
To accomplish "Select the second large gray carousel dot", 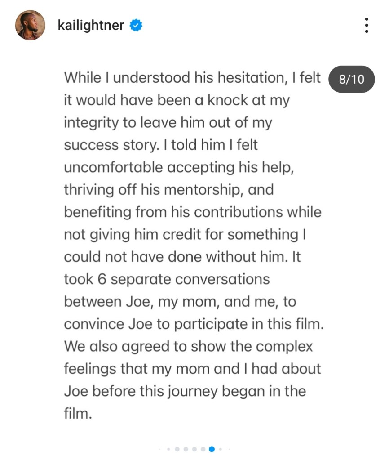I will click(186, 449).
